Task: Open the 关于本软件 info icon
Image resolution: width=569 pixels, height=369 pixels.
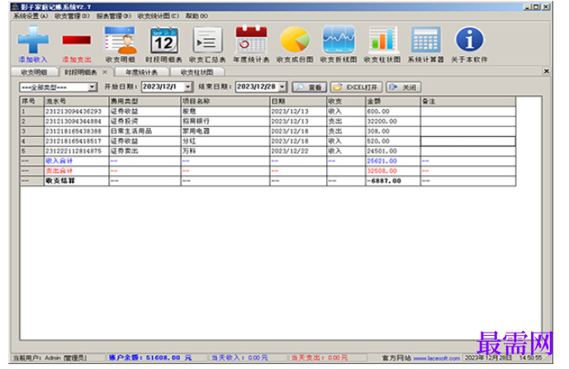Action: (x=470, y=40)
